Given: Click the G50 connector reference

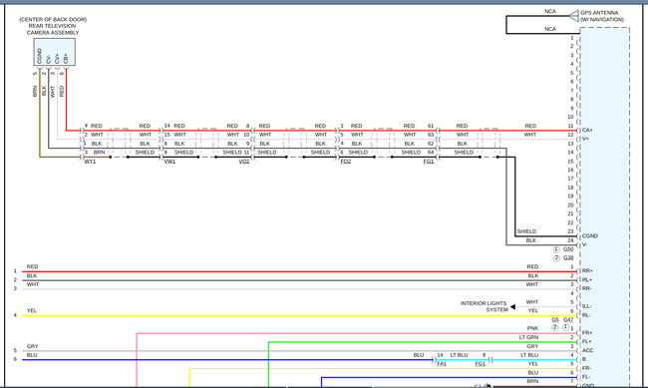Looking at the screenshot, I should point(568,249).
